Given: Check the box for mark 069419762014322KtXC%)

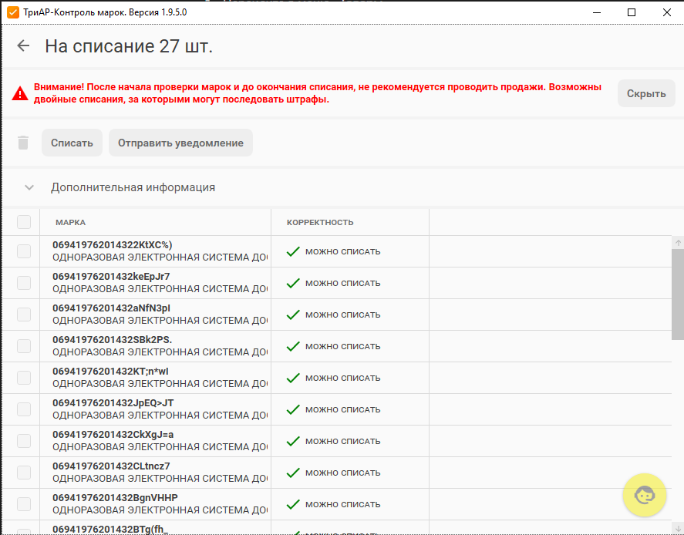Looking at the screenshot, I should pyautogui.click(x=24, y=251).
